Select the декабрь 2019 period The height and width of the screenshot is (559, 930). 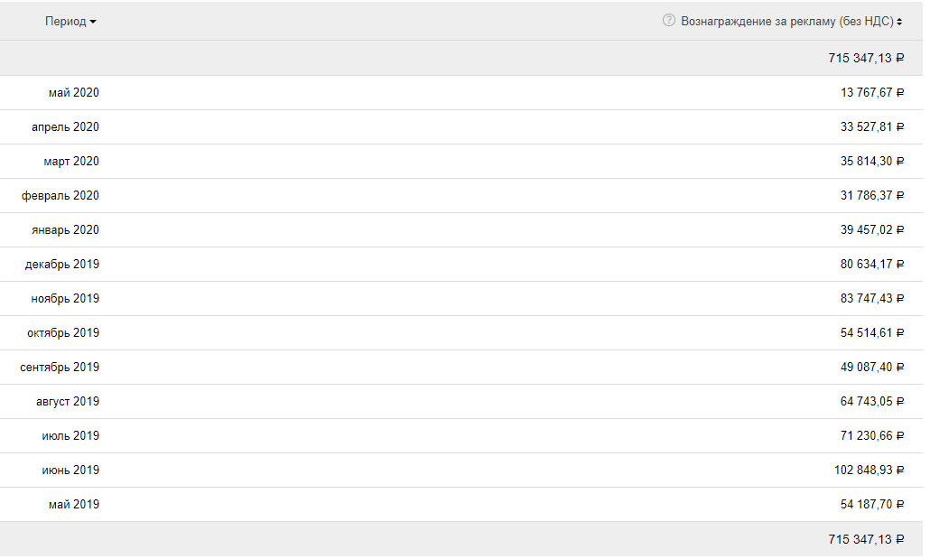[61, 265]
